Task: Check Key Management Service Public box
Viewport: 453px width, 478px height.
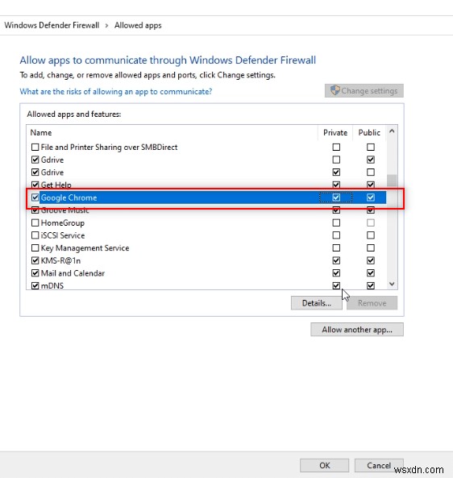Action: pos(371,247)
